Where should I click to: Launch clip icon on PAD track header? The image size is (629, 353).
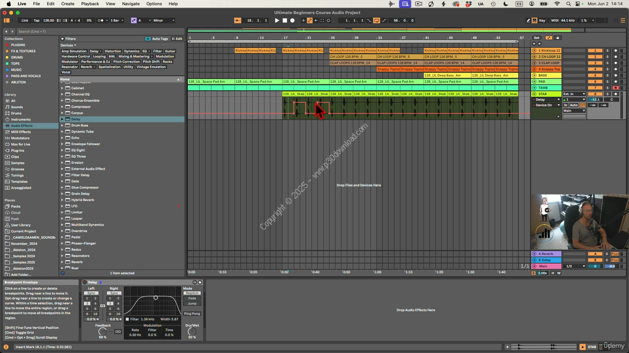point(534,82)
